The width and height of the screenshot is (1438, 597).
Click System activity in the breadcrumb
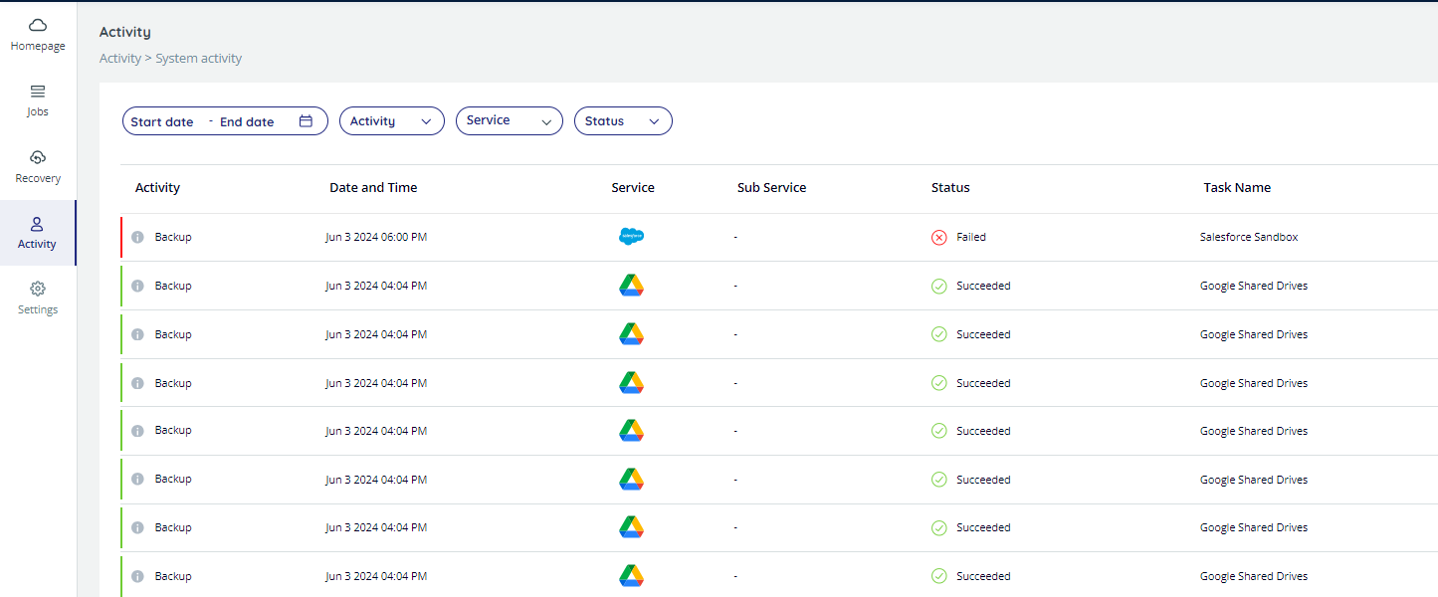tap(199, 59)
